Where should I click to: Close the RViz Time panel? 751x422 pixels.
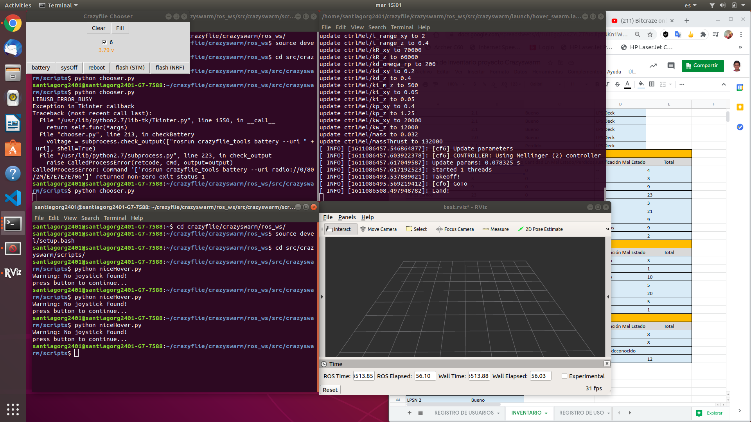coord(607,363)
